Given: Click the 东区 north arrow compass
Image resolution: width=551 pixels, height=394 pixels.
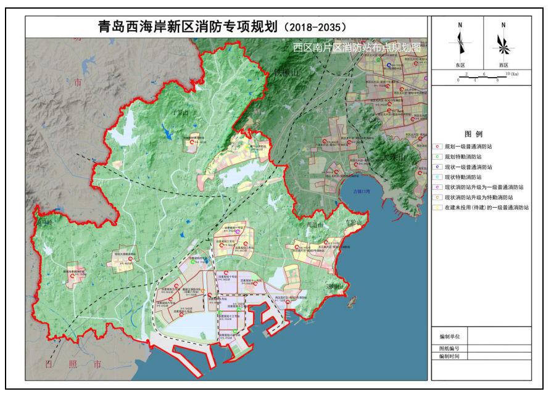Looking at the screenshot, I should pyautogui.click(x=460, y=43).
